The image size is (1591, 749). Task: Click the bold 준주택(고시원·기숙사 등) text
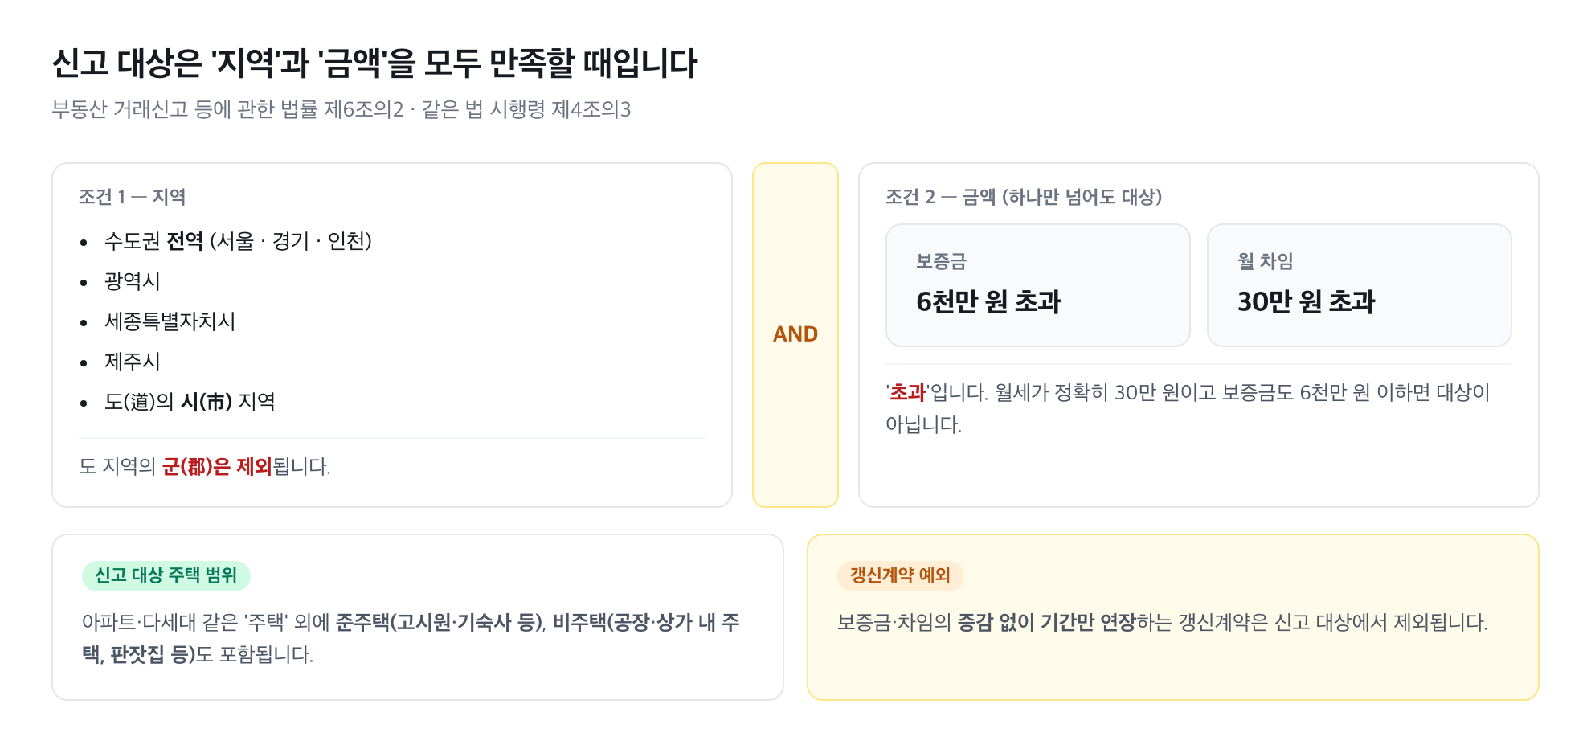440,622
